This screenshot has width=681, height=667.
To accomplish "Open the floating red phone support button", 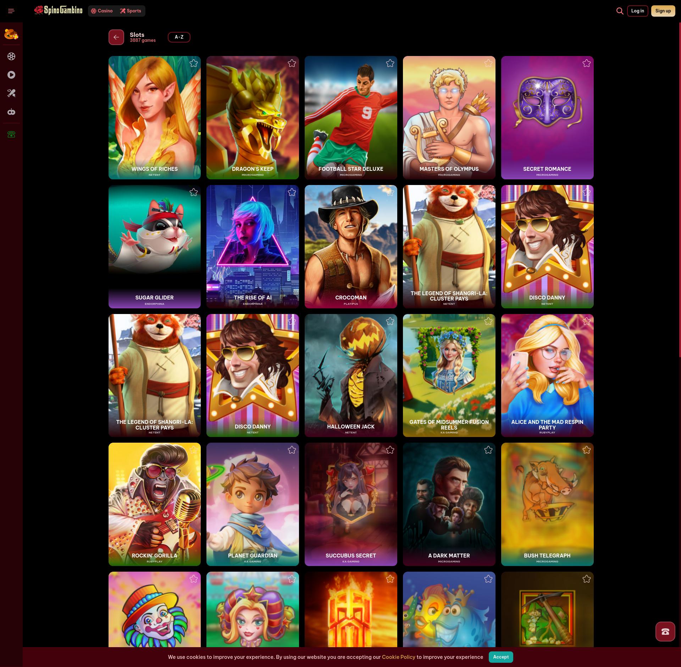I will pos(665,631).
